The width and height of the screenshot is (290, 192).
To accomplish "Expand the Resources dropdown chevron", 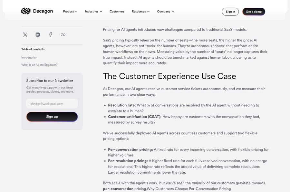I will (148, 12).
